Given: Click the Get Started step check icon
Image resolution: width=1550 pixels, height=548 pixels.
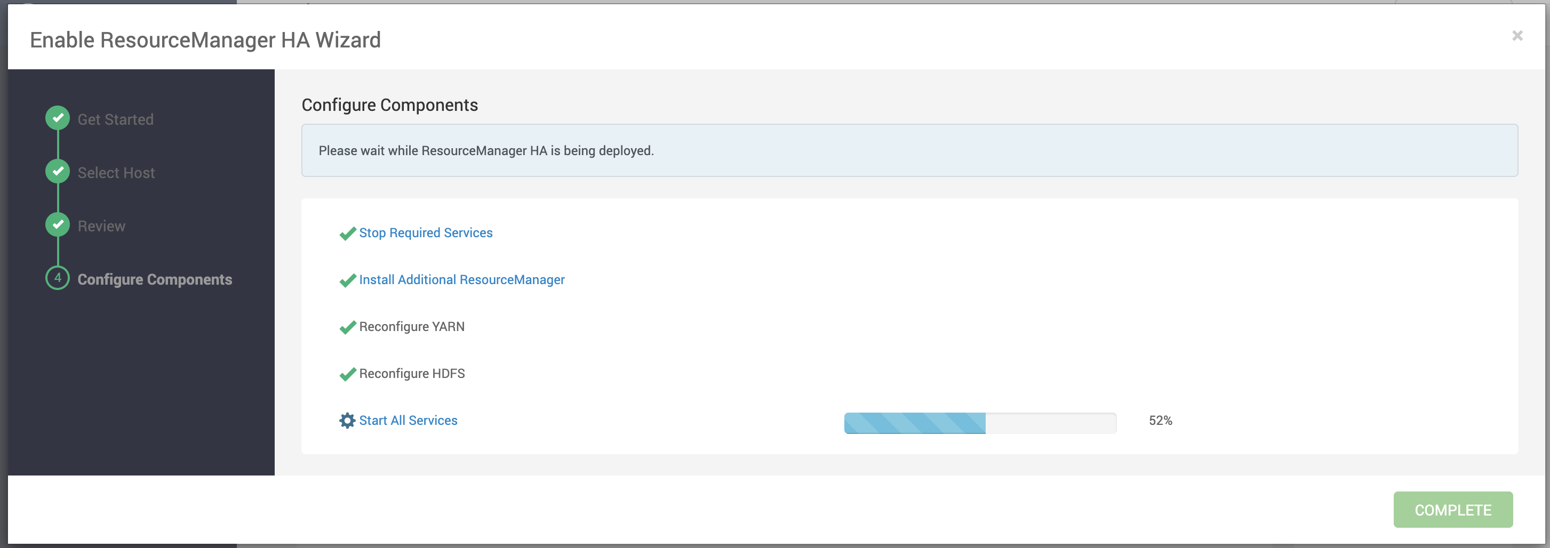Looking at the screenshot, I should click(x=58, y=118).
